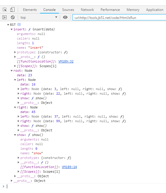Switch to the Network tab

87,10
